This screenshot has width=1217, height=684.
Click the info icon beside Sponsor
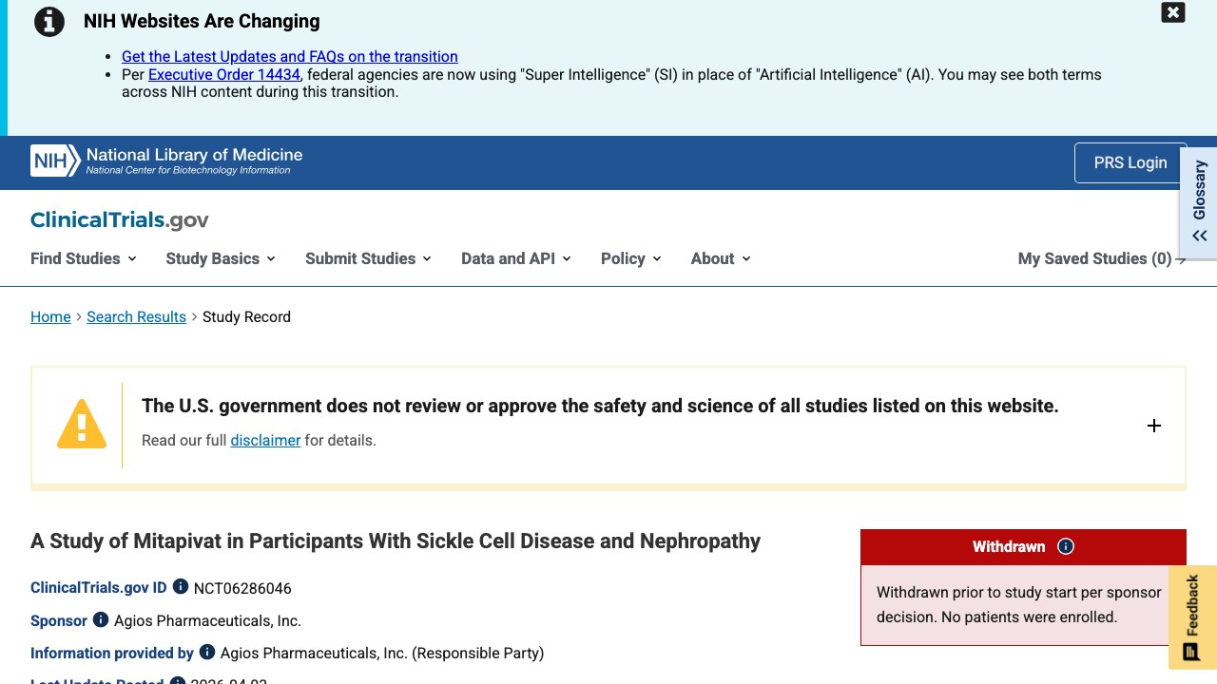point(101,619)
